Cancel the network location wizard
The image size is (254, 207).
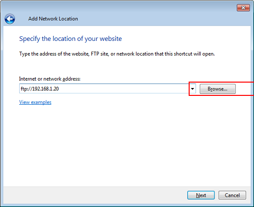pos(232,195)
